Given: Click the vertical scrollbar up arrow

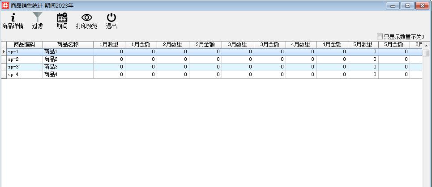Looking at the screenshot, I should click(426, 45).
